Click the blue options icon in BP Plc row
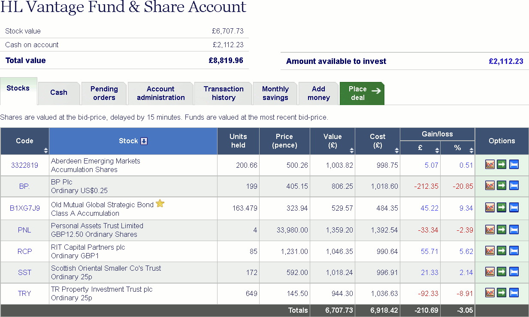 [514, 186]
